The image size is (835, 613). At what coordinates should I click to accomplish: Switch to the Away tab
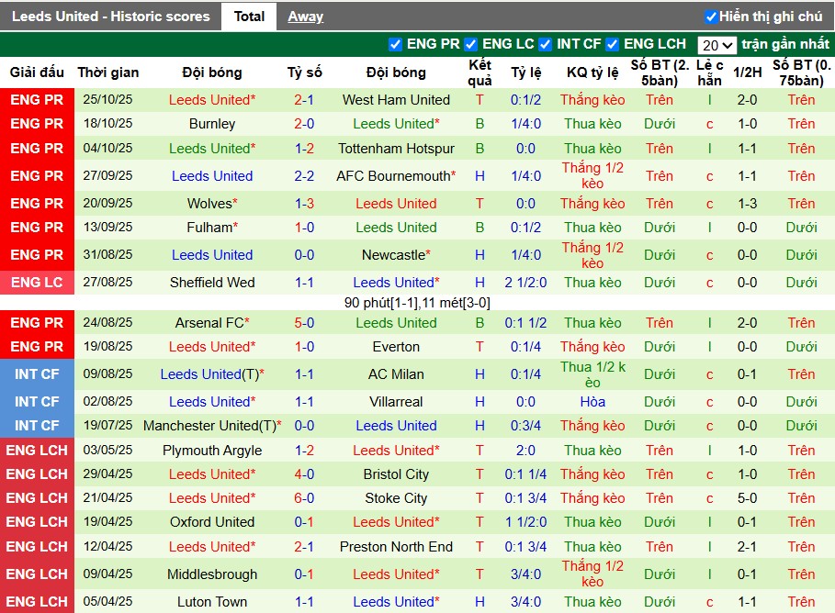click(305, 16)
